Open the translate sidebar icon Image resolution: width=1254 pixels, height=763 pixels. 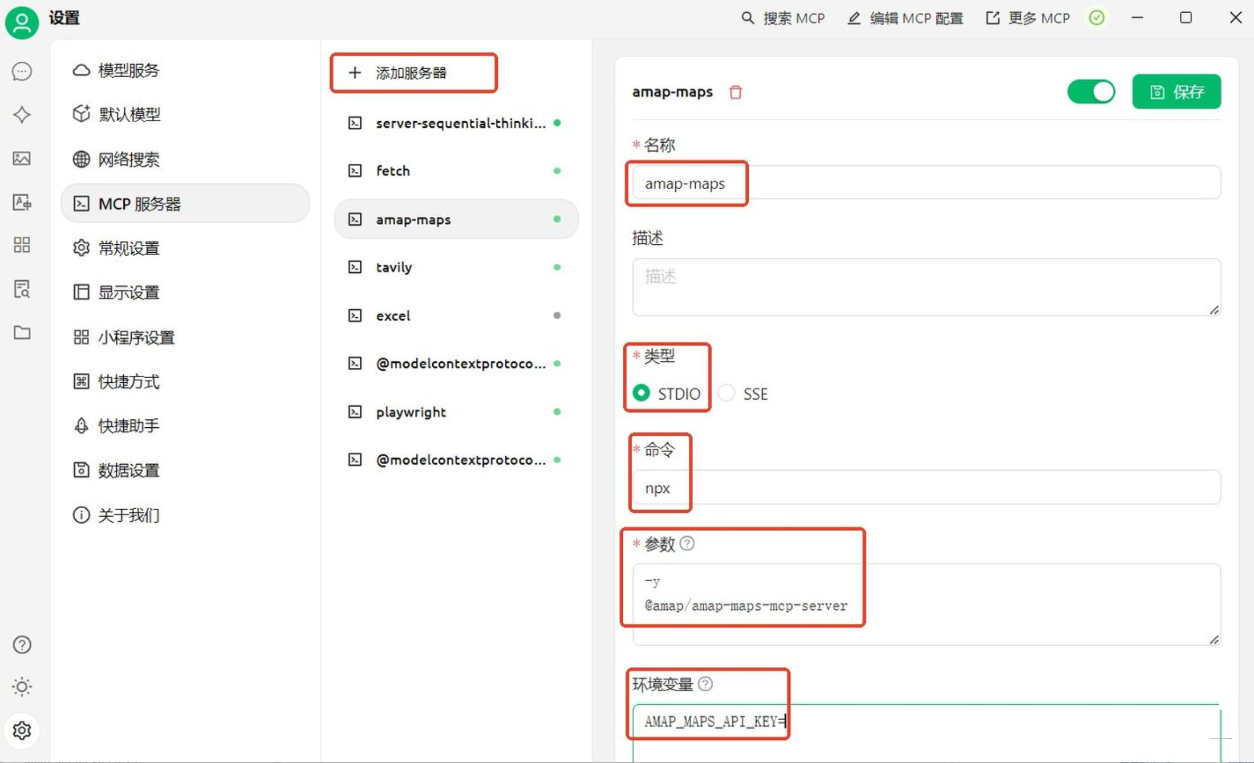coord(22,202)
